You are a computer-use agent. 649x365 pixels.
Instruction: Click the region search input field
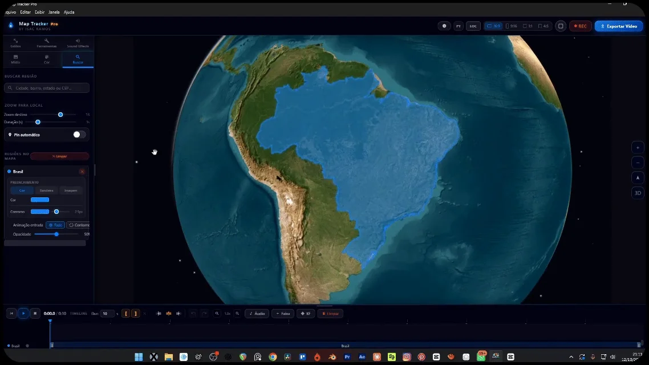(47, 88)
